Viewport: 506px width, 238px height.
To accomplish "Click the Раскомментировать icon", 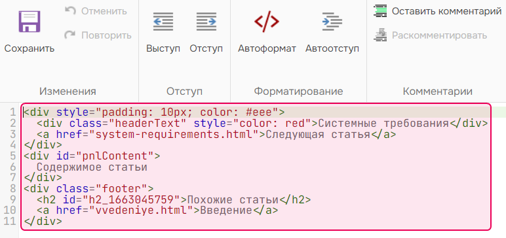I will (380, 35).
